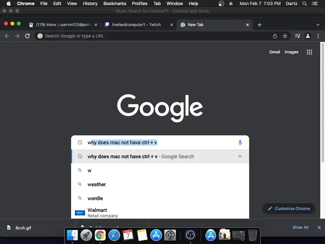Viewport: 325px width, 244px height.
Task: Click the Images link
Action: coord(291,52)
